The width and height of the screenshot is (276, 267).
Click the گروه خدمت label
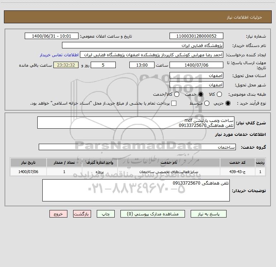[253, 147]
